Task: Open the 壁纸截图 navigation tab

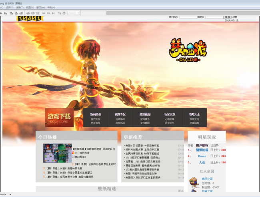Action: tap(144, 114)
